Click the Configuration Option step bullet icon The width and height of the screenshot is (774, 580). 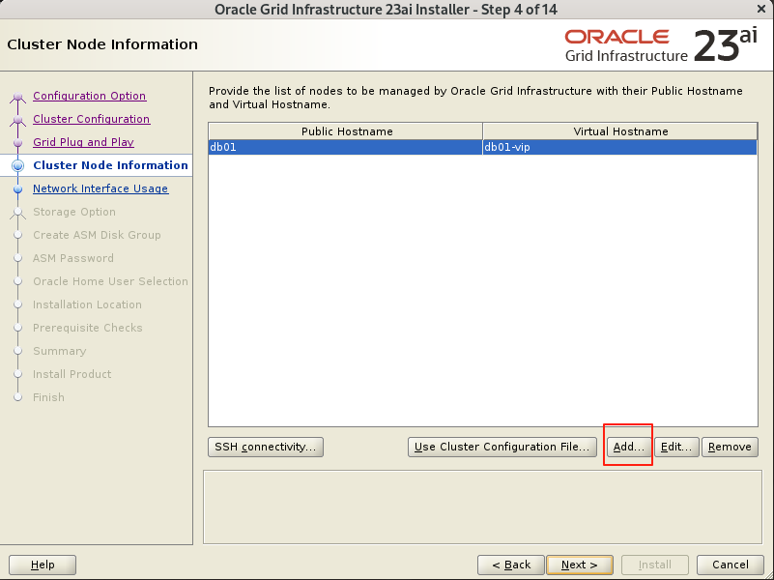point(17,97)
